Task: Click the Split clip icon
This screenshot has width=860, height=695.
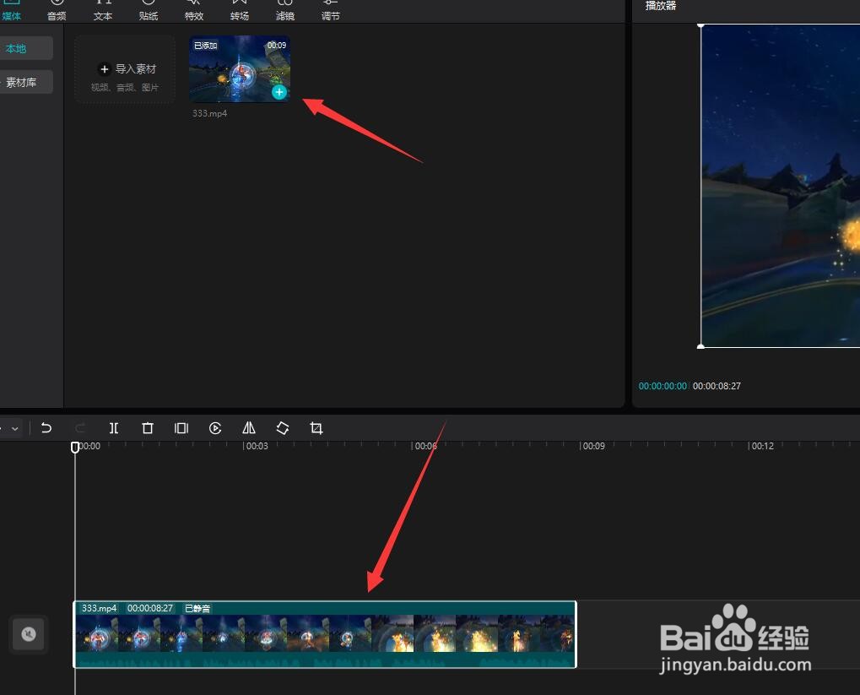Action: coord(114,428)
